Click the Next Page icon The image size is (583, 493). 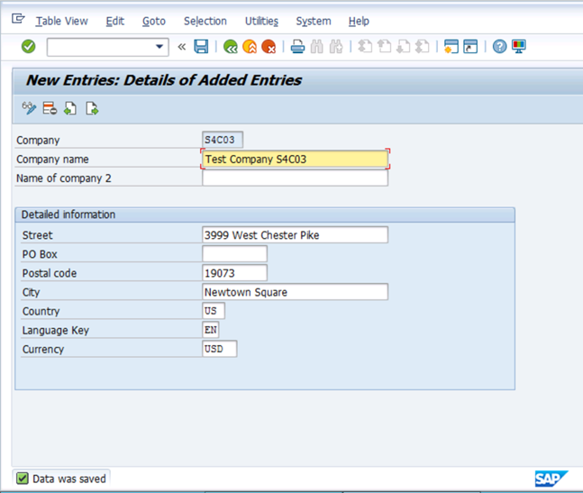coord(404,47)
